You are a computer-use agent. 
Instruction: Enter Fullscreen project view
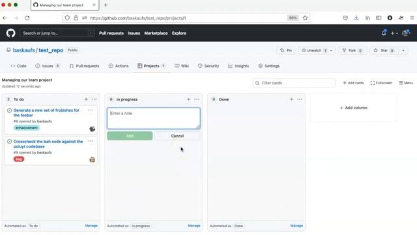381,83
